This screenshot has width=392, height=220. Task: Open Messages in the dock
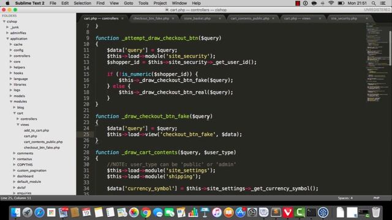pyautogui.click(x=157, y=213)
